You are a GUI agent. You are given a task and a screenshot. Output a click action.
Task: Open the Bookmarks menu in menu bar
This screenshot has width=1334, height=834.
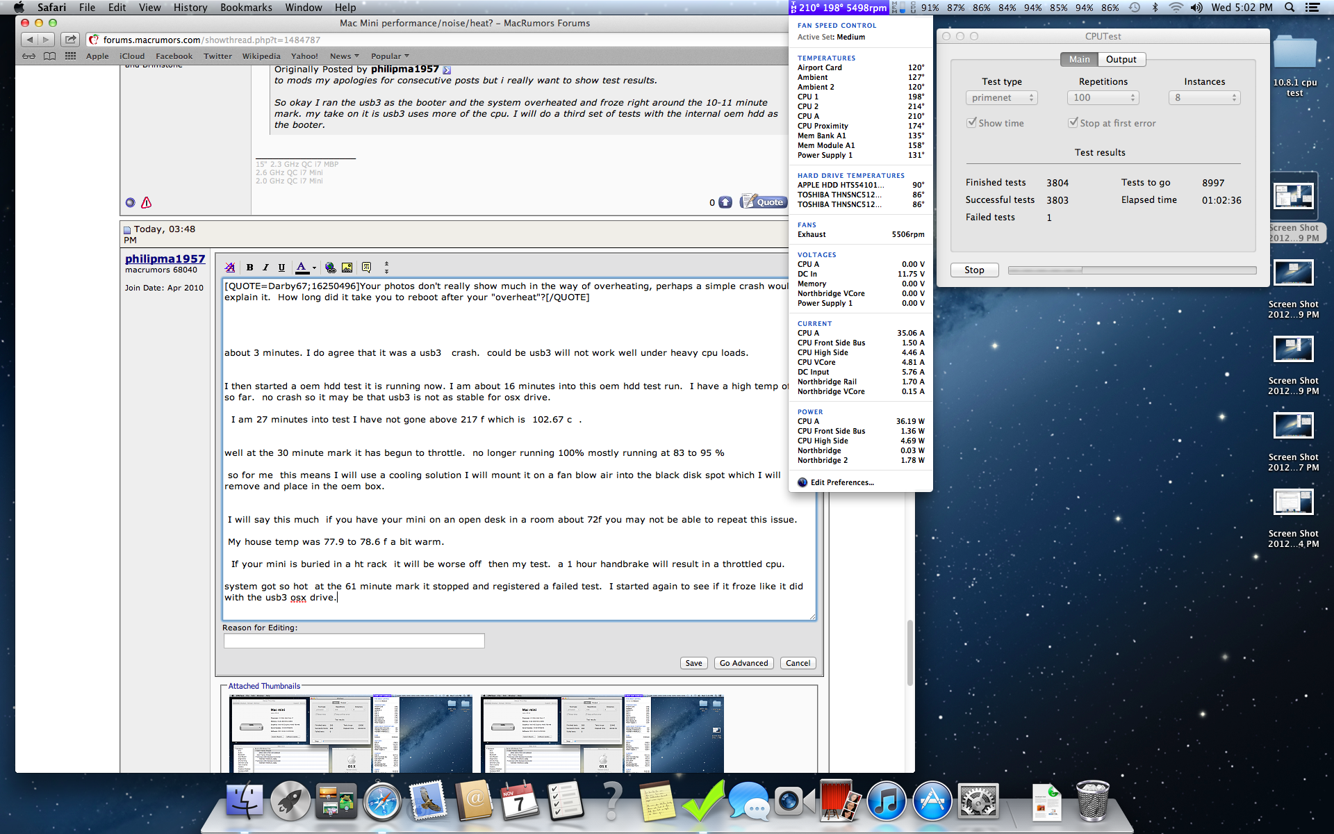coord(246,8)
